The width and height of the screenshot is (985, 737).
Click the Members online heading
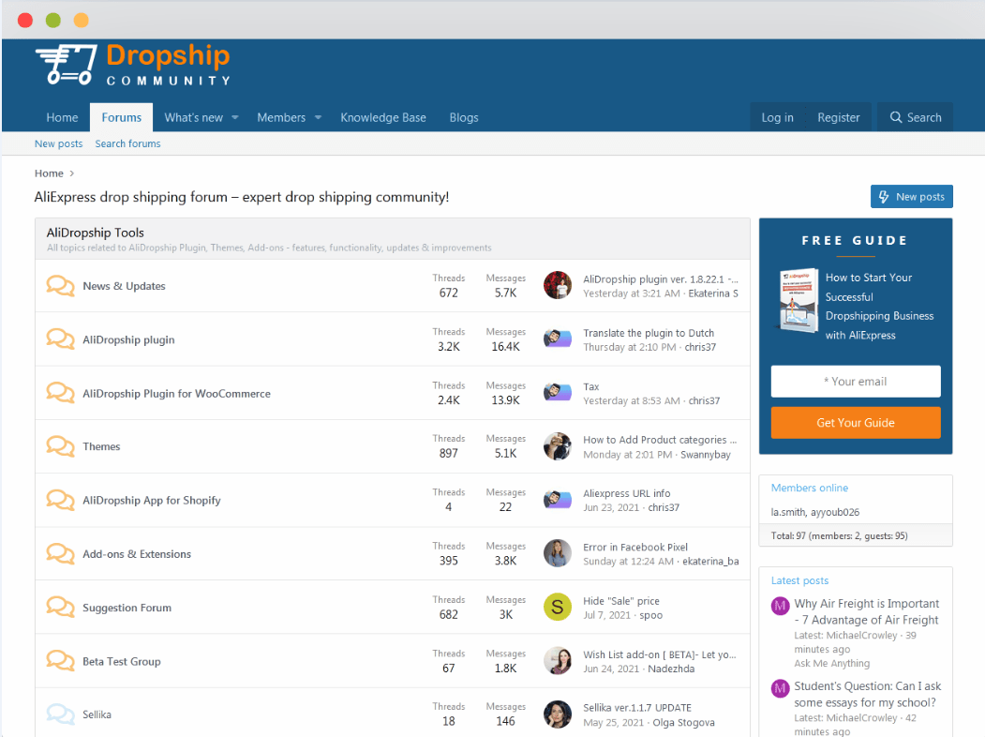pyautogui.click(x=809, y=488)
